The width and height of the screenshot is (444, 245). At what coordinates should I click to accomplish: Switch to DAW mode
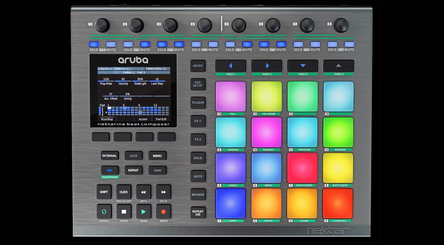click(157, 170)
